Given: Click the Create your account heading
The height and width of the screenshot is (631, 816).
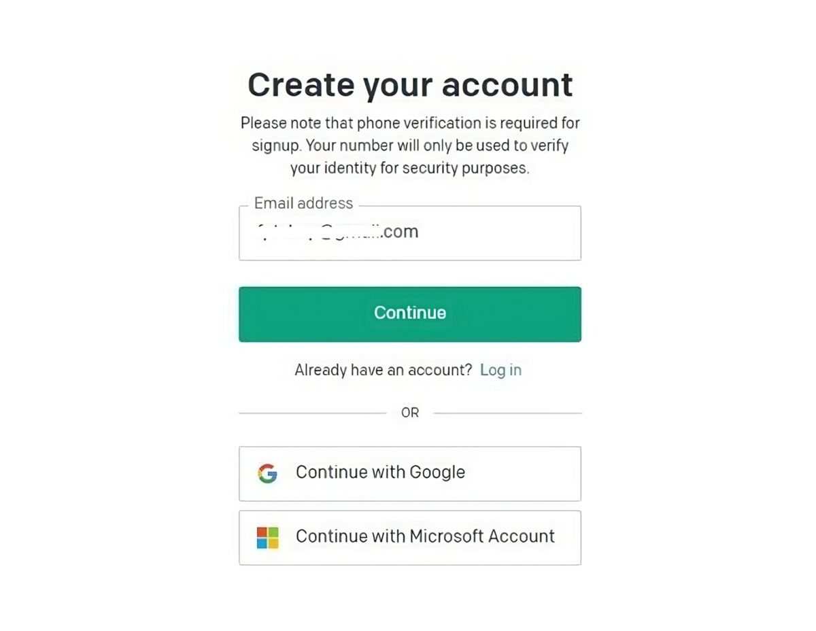Looking at the screenshot, I should pos(410,85).
